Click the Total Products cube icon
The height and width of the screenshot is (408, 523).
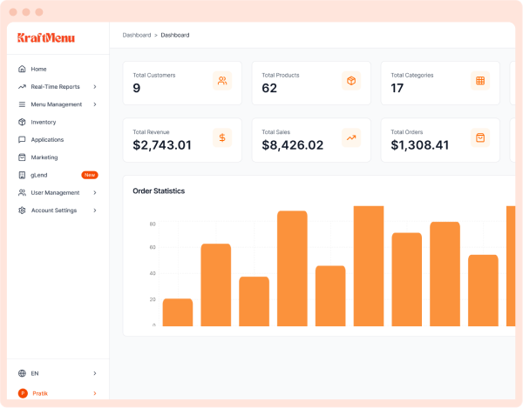pyautogui.click(x=351, y=81)
